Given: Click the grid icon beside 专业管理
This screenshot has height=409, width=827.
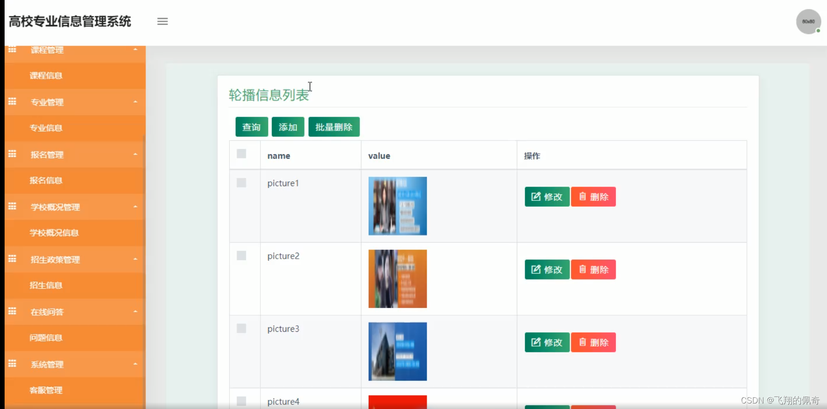Looking at the screenshot, I should pyautogui.click(x=12, y=102).
